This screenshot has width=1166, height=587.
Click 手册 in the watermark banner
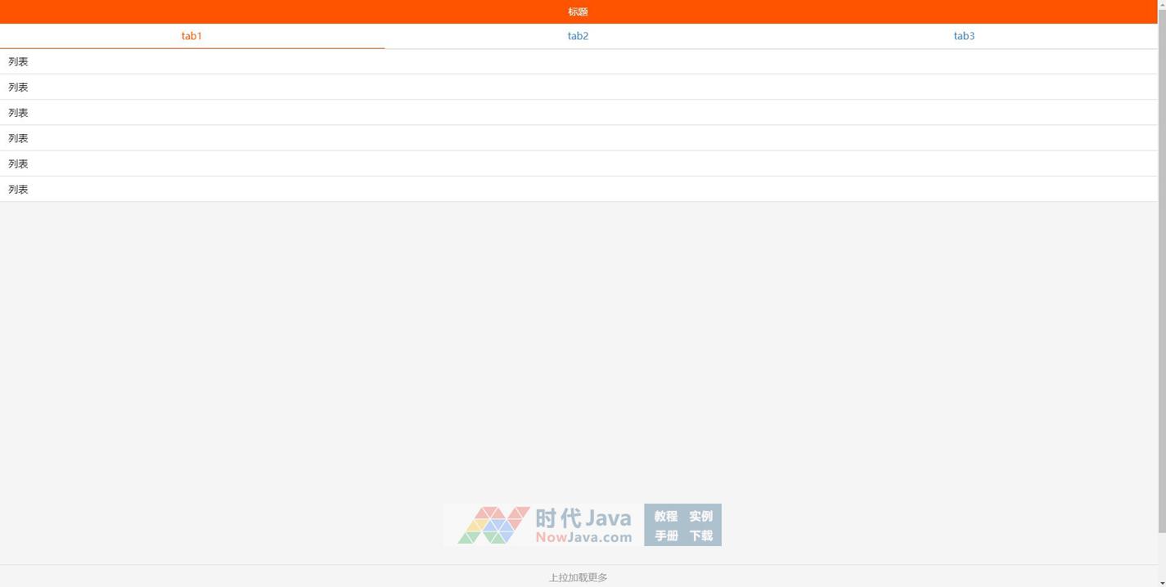pyautogui.click(x=665, y=535)
